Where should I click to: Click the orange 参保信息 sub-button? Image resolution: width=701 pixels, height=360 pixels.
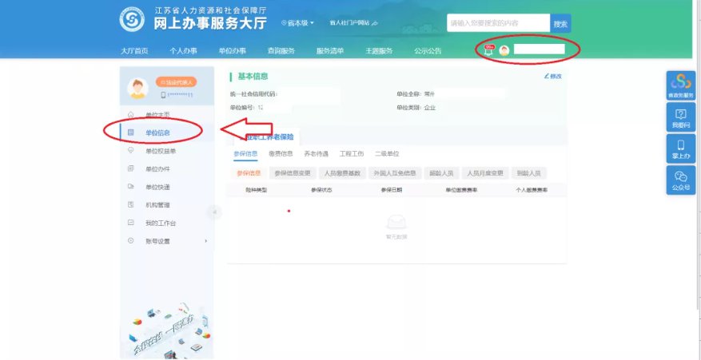tap(249, 173)
